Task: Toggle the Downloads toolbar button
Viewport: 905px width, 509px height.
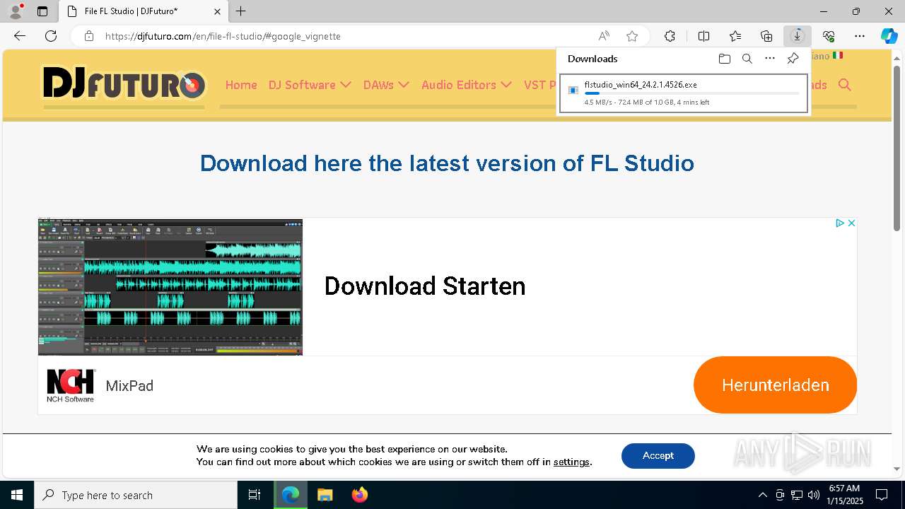Action: point(798,36)
